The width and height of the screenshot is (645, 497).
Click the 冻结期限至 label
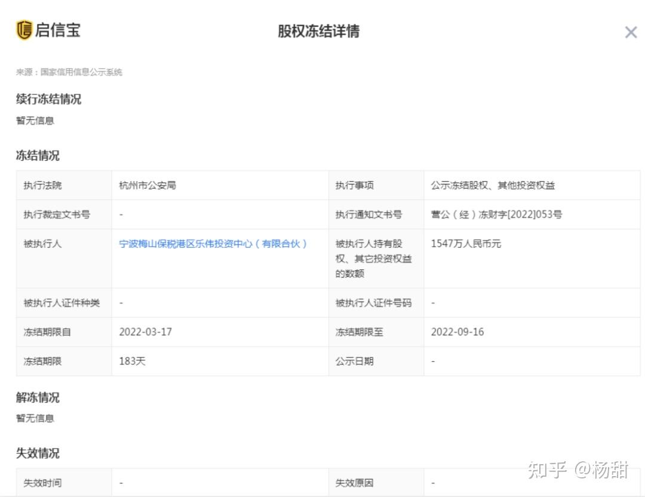(359, 332)
